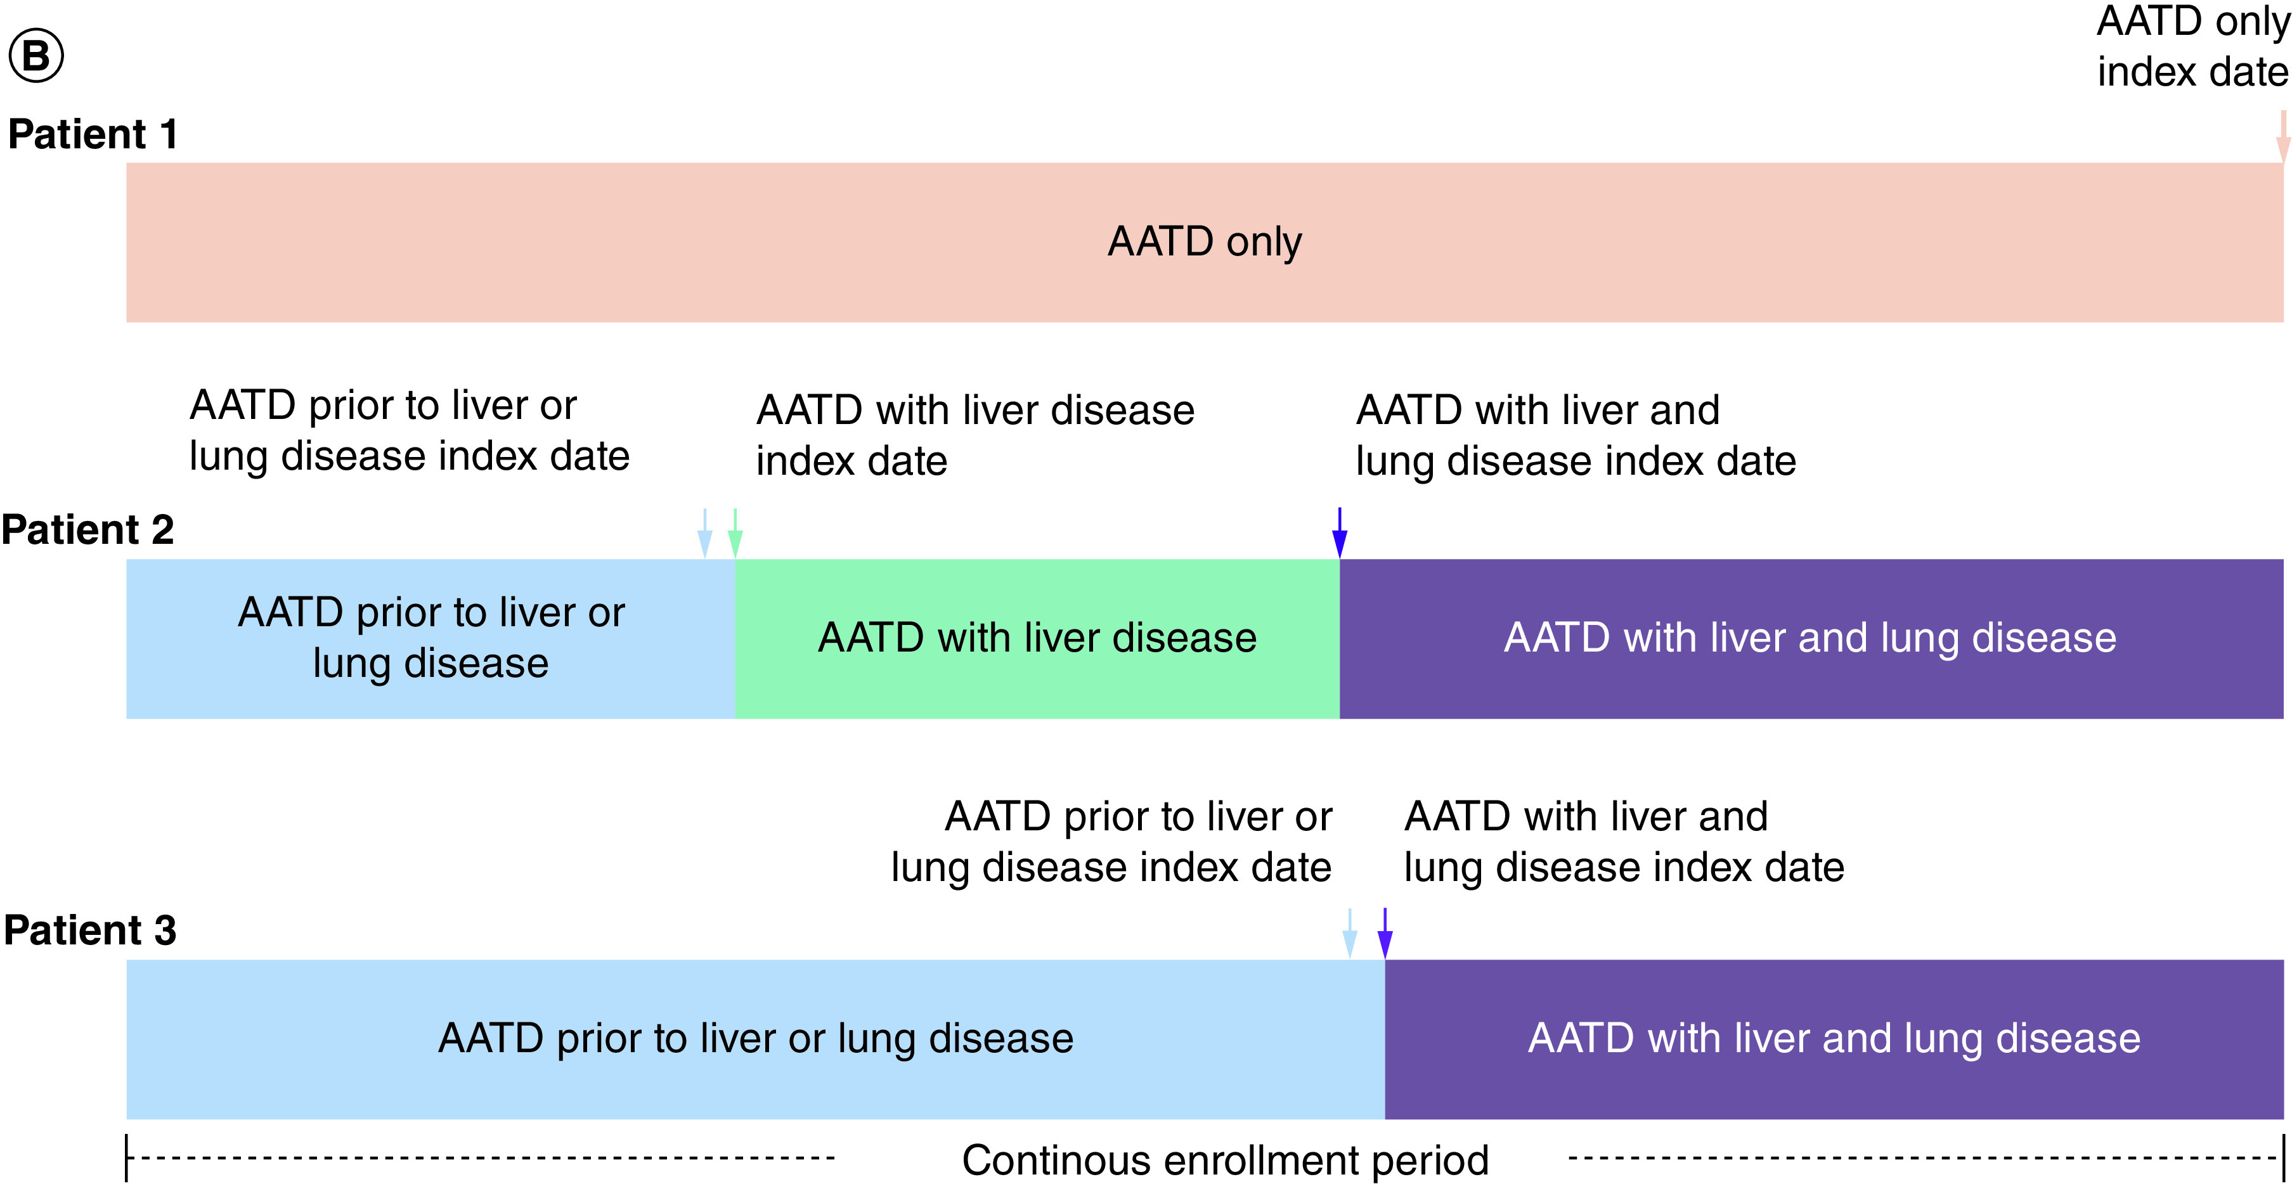Select Patient 2's light blue prior-disease bar
2292x1184 pixels.
[431, 639]
